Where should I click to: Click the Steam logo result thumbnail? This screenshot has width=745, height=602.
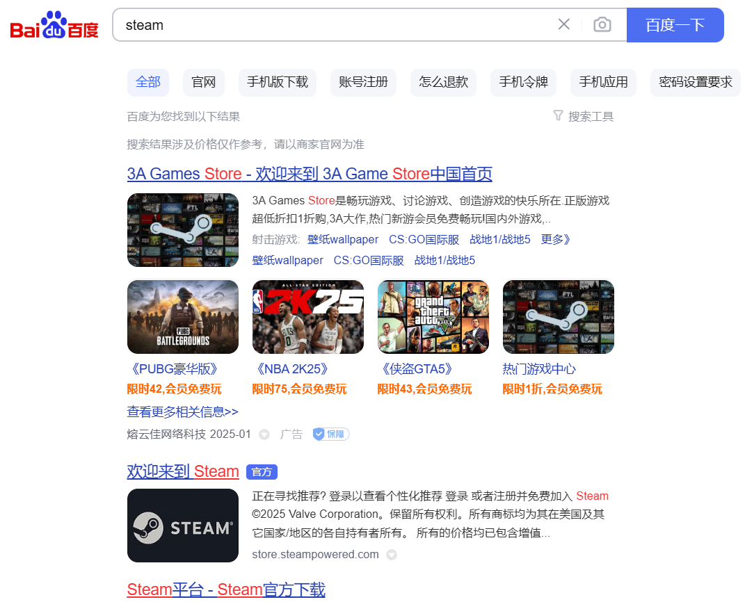[183, 526]
